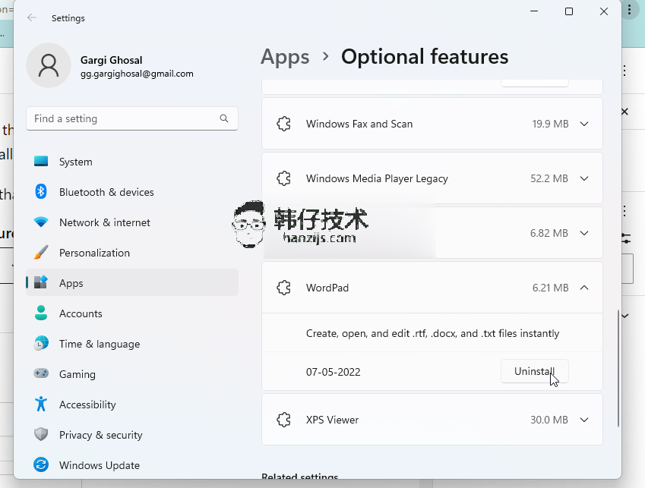Select the Accounts person icon

tap(41, 313)
